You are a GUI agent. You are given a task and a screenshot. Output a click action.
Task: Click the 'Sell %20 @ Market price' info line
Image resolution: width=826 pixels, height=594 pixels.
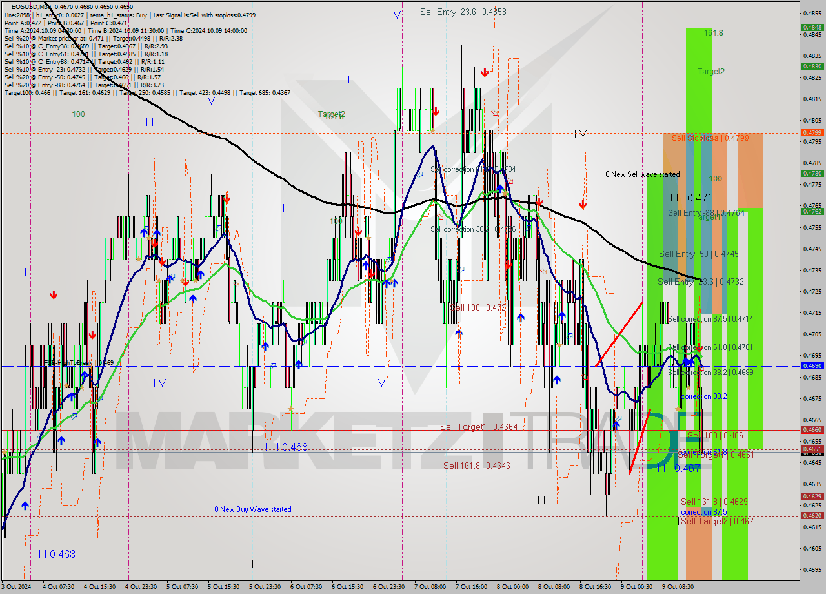pyautogui.click(x=94, y=38)
